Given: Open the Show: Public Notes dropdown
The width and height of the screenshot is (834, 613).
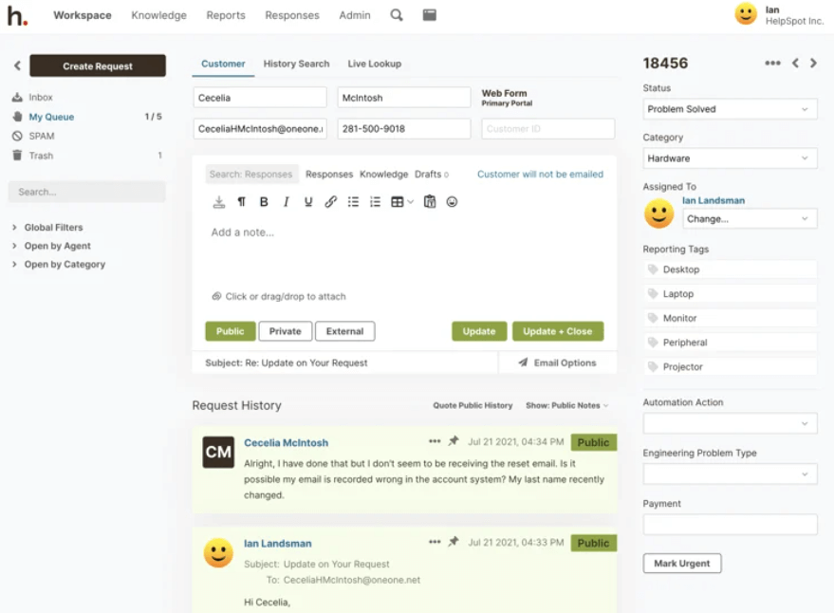Looking at the screenshot, I should pos(567,405).
